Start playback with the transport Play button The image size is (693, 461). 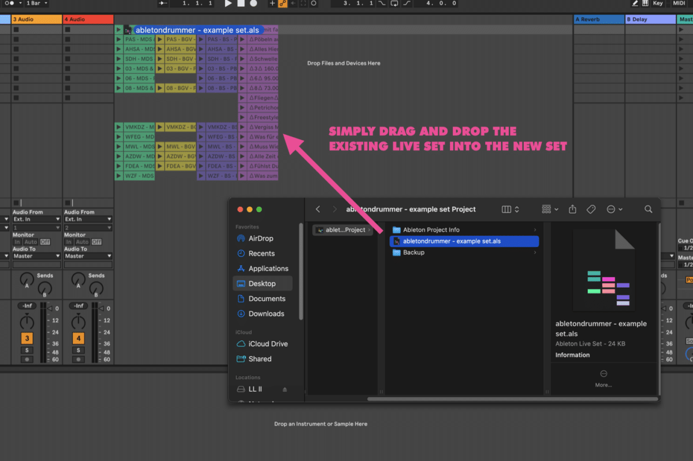pos(228,3)
